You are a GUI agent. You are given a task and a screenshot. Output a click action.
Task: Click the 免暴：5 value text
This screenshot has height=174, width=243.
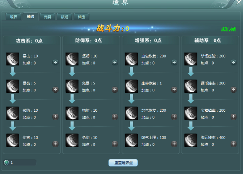tap(89, 83)
